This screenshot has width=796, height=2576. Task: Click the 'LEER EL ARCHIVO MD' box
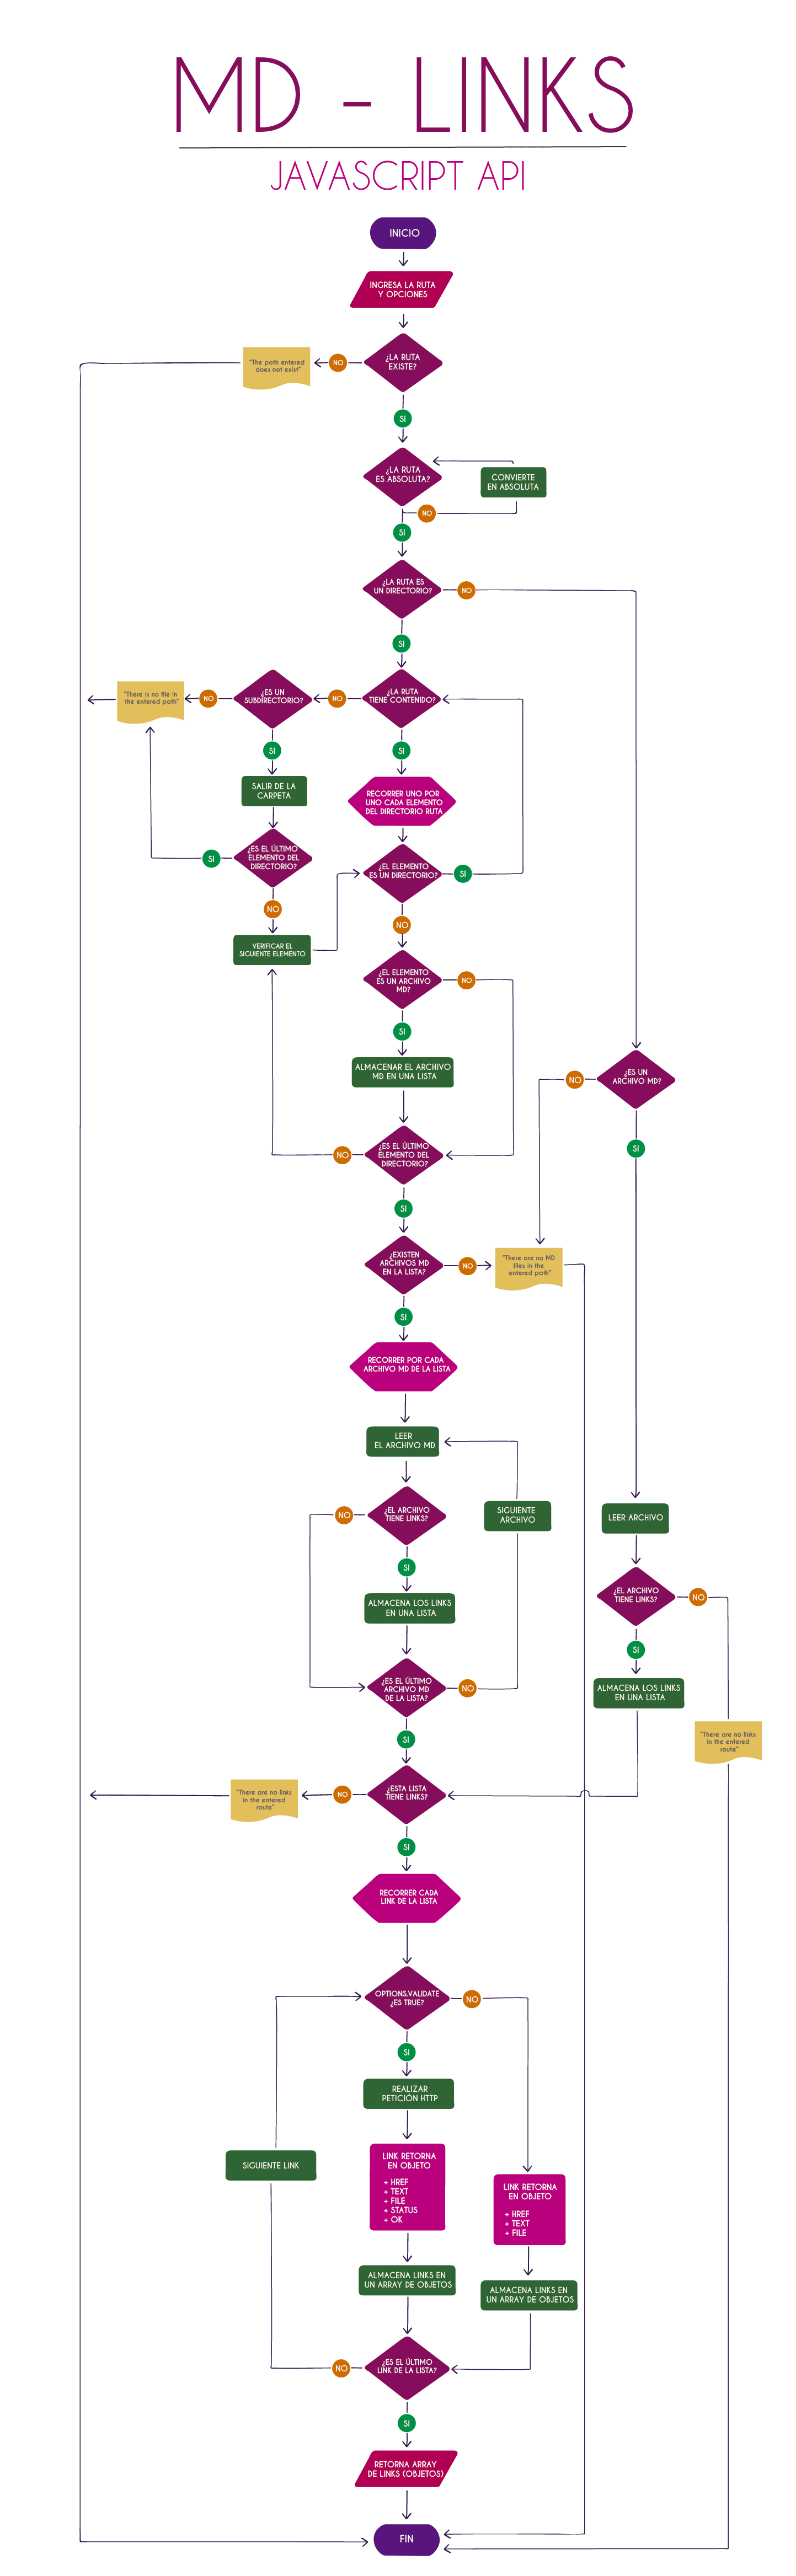tap(404, 1441)
